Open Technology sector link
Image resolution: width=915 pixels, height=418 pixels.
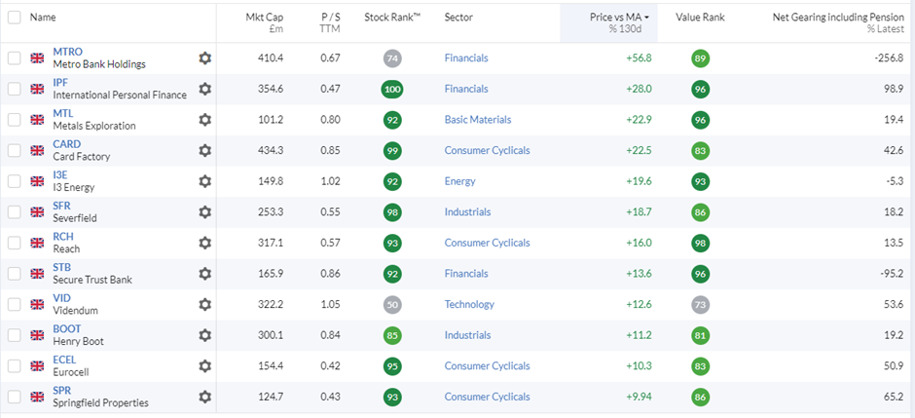click(469, 304)
